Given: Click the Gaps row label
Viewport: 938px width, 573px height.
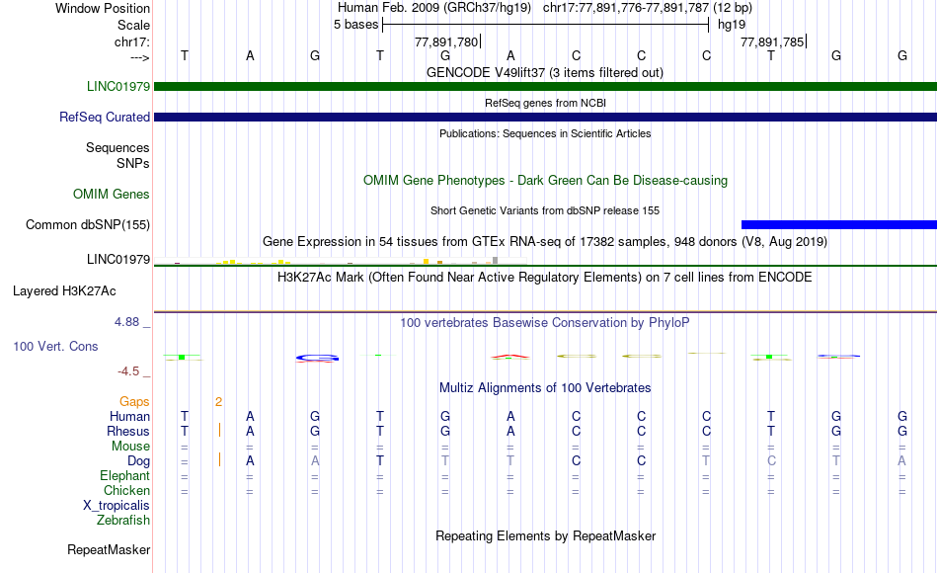Looking at the screenshot, I should coord(134,402).
